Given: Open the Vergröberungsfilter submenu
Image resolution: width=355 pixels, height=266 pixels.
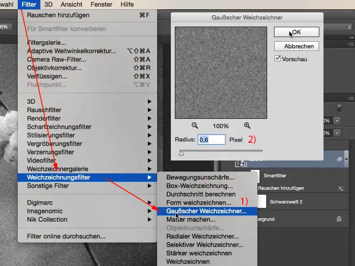Looking at the screenshot, I should click(x=87, y=144).
